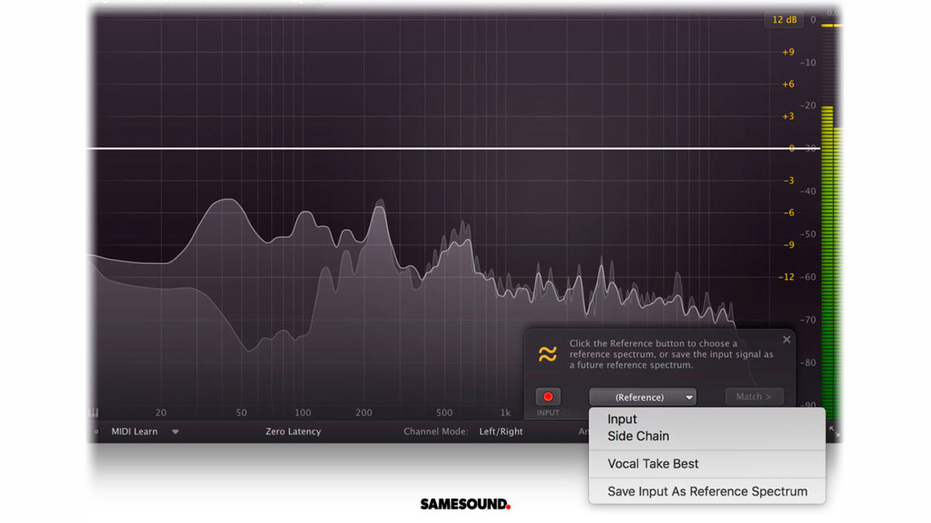
Task: Choose Side Chain as the reference source
Action: [x=638, y=436]
